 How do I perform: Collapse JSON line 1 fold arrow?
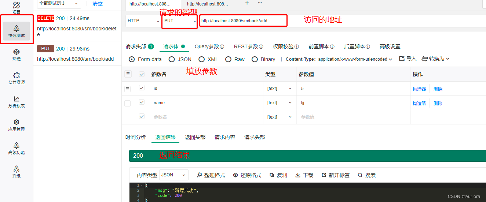point(142,185)
